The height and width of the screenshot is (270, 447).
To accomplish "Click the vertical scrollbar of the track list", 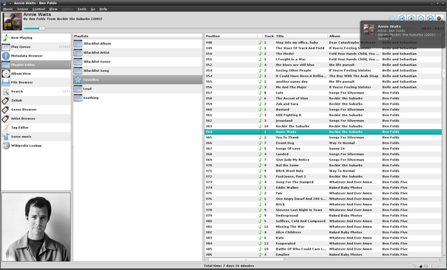I will (444, 73).
